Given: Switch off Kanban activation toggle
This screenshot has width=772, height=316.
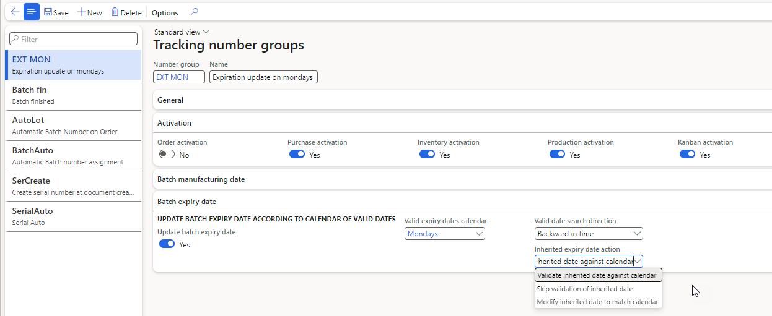Looking at the screenshot, I should 687,155.
